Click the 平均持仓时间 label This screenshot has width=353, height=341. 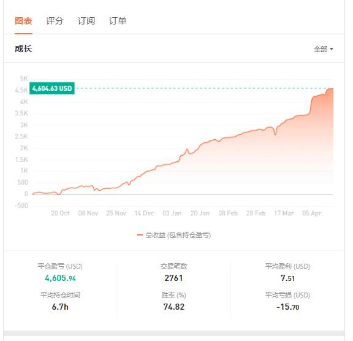tap(60, 295)
